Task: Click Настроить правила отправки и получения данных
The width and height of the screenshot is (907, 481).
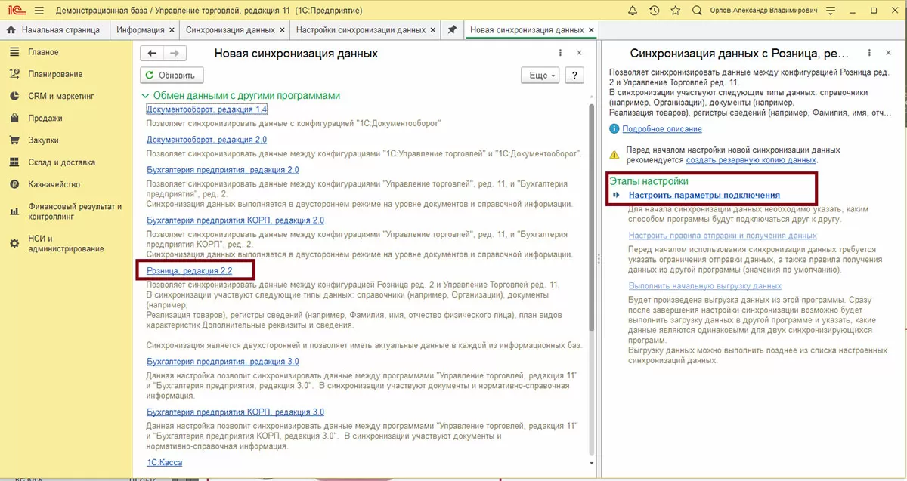Action: (723, 236)
